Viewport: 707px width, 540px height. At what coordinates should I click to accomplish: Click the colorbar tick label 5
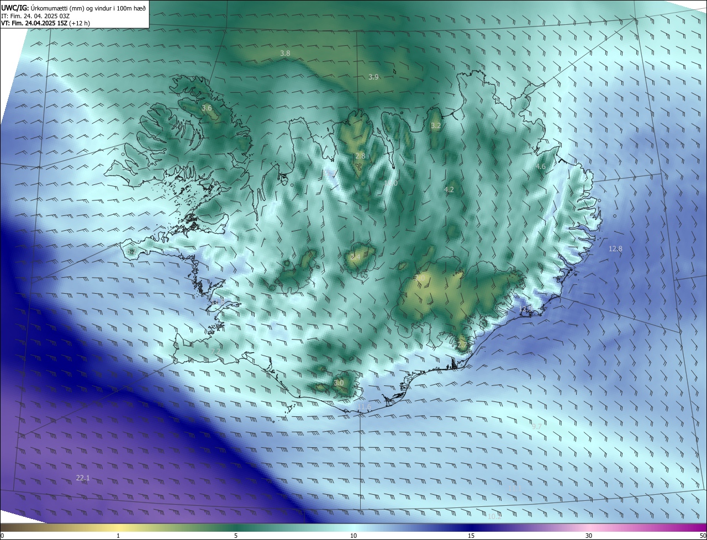coord(236,536)
